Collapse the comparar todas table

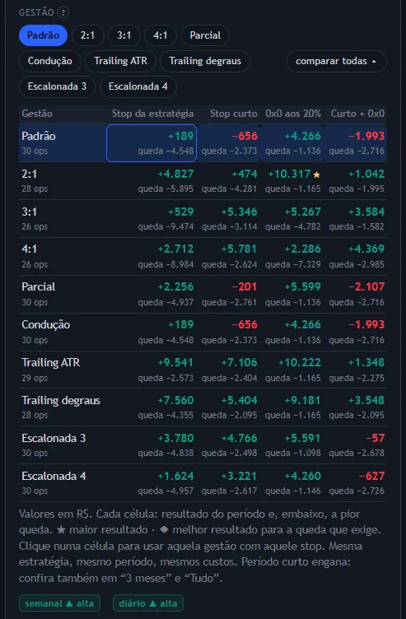pos(337,61)
